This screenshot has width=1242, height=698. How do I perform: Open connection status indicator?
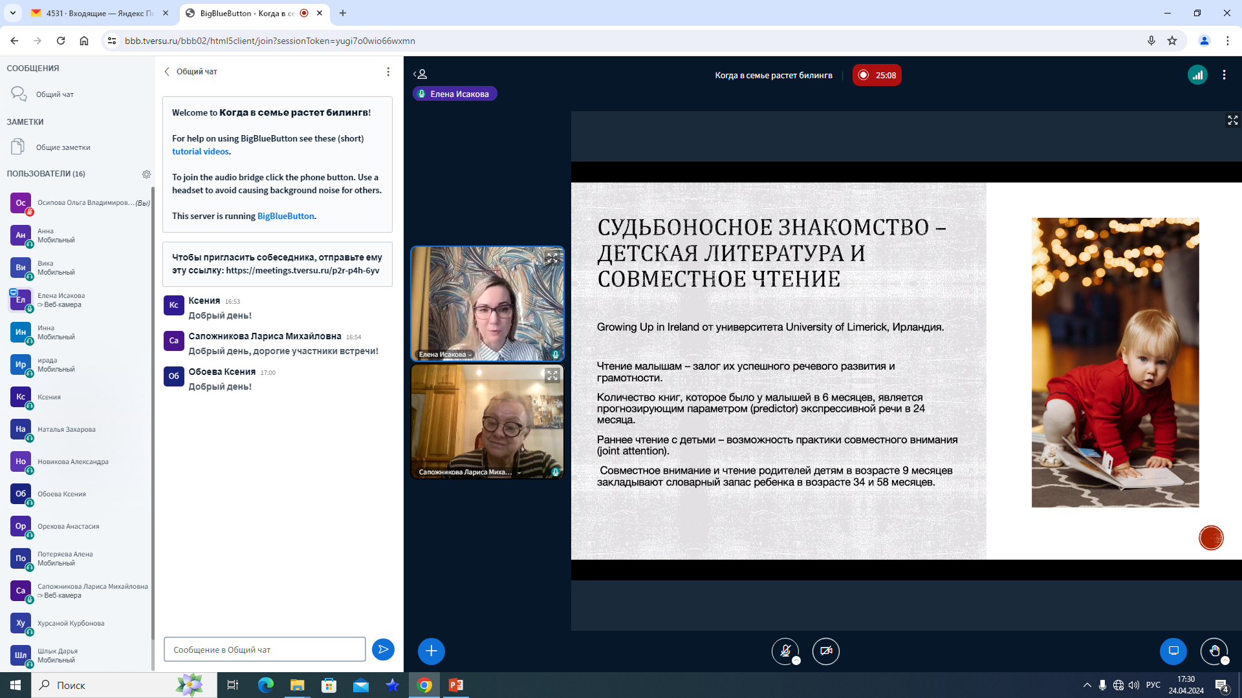coord(1197,75)
